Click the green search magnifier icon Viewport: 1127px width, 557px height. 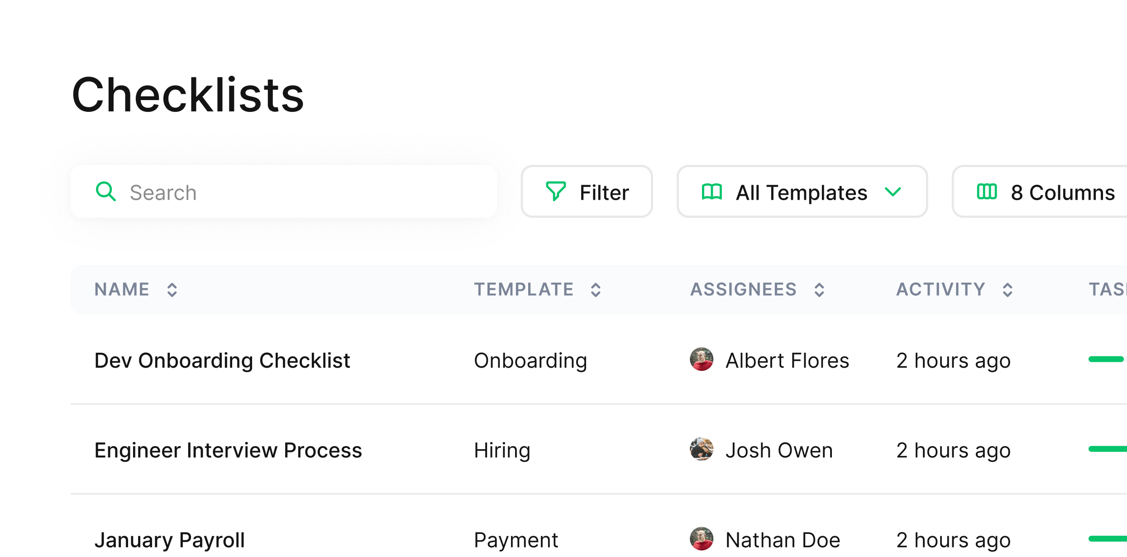[x=105, y=192]
